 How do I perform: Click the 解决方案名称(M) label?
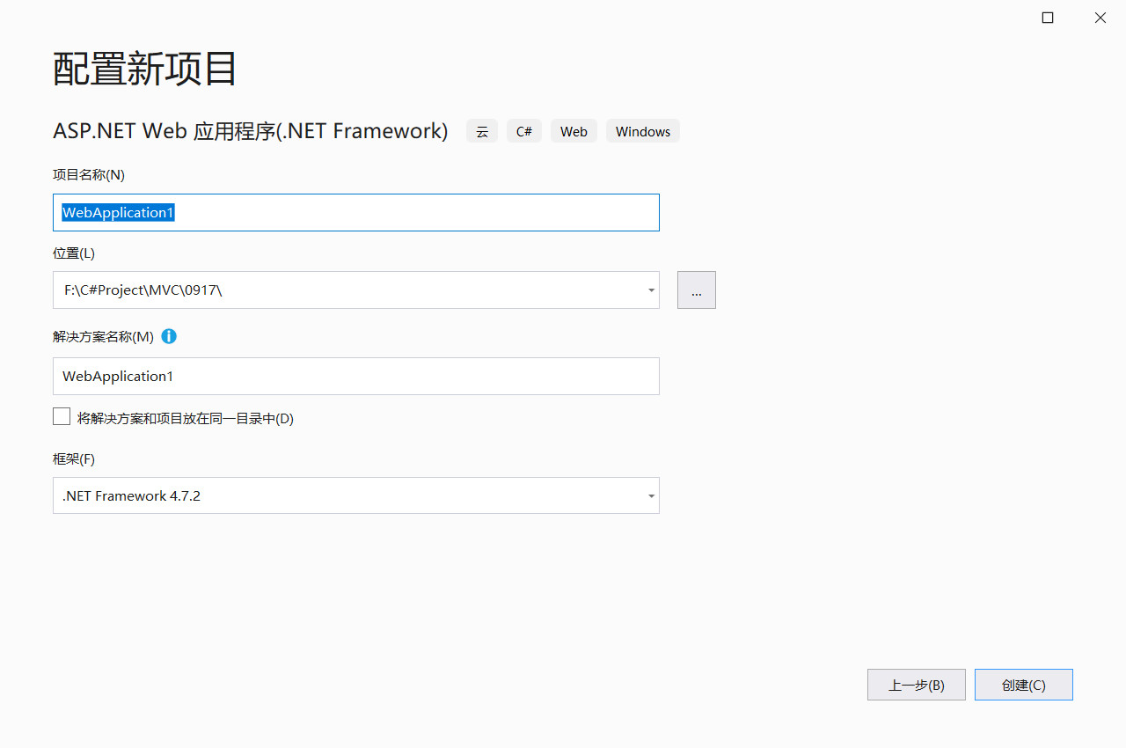[103, 336]
